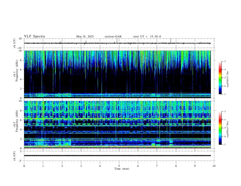Select the "start UT = 15:30:0" text

pos(147,36)
